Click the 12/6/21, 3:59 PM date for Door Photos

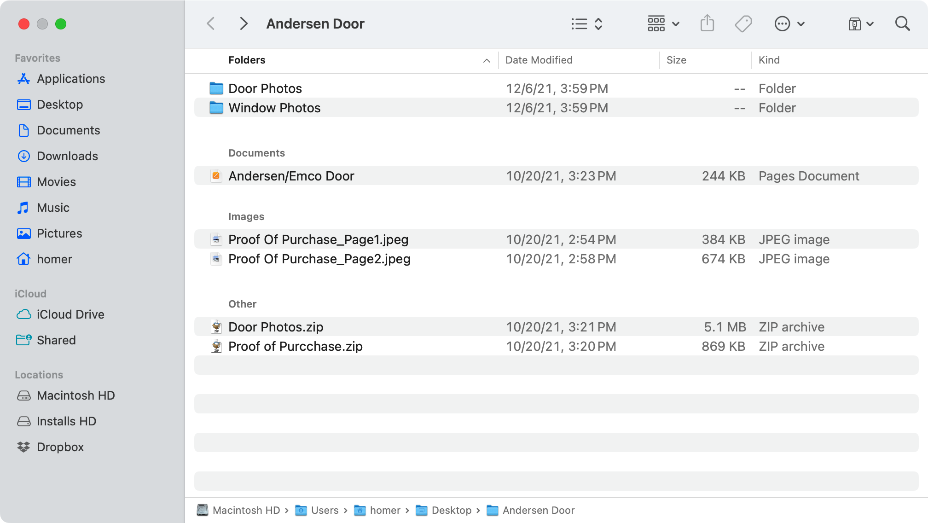click(x=557, y=88)
